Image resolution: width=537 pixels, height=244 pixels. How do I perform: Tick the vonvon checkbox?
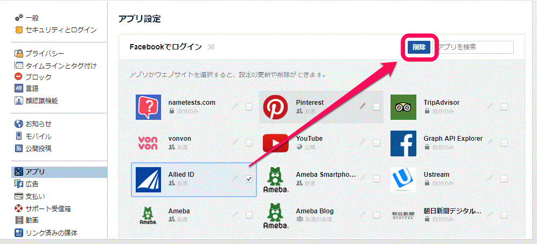(249, 142)
